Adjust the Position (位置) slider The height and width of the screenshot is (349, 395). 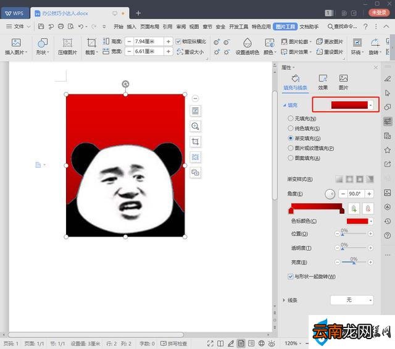click(354, 233)
